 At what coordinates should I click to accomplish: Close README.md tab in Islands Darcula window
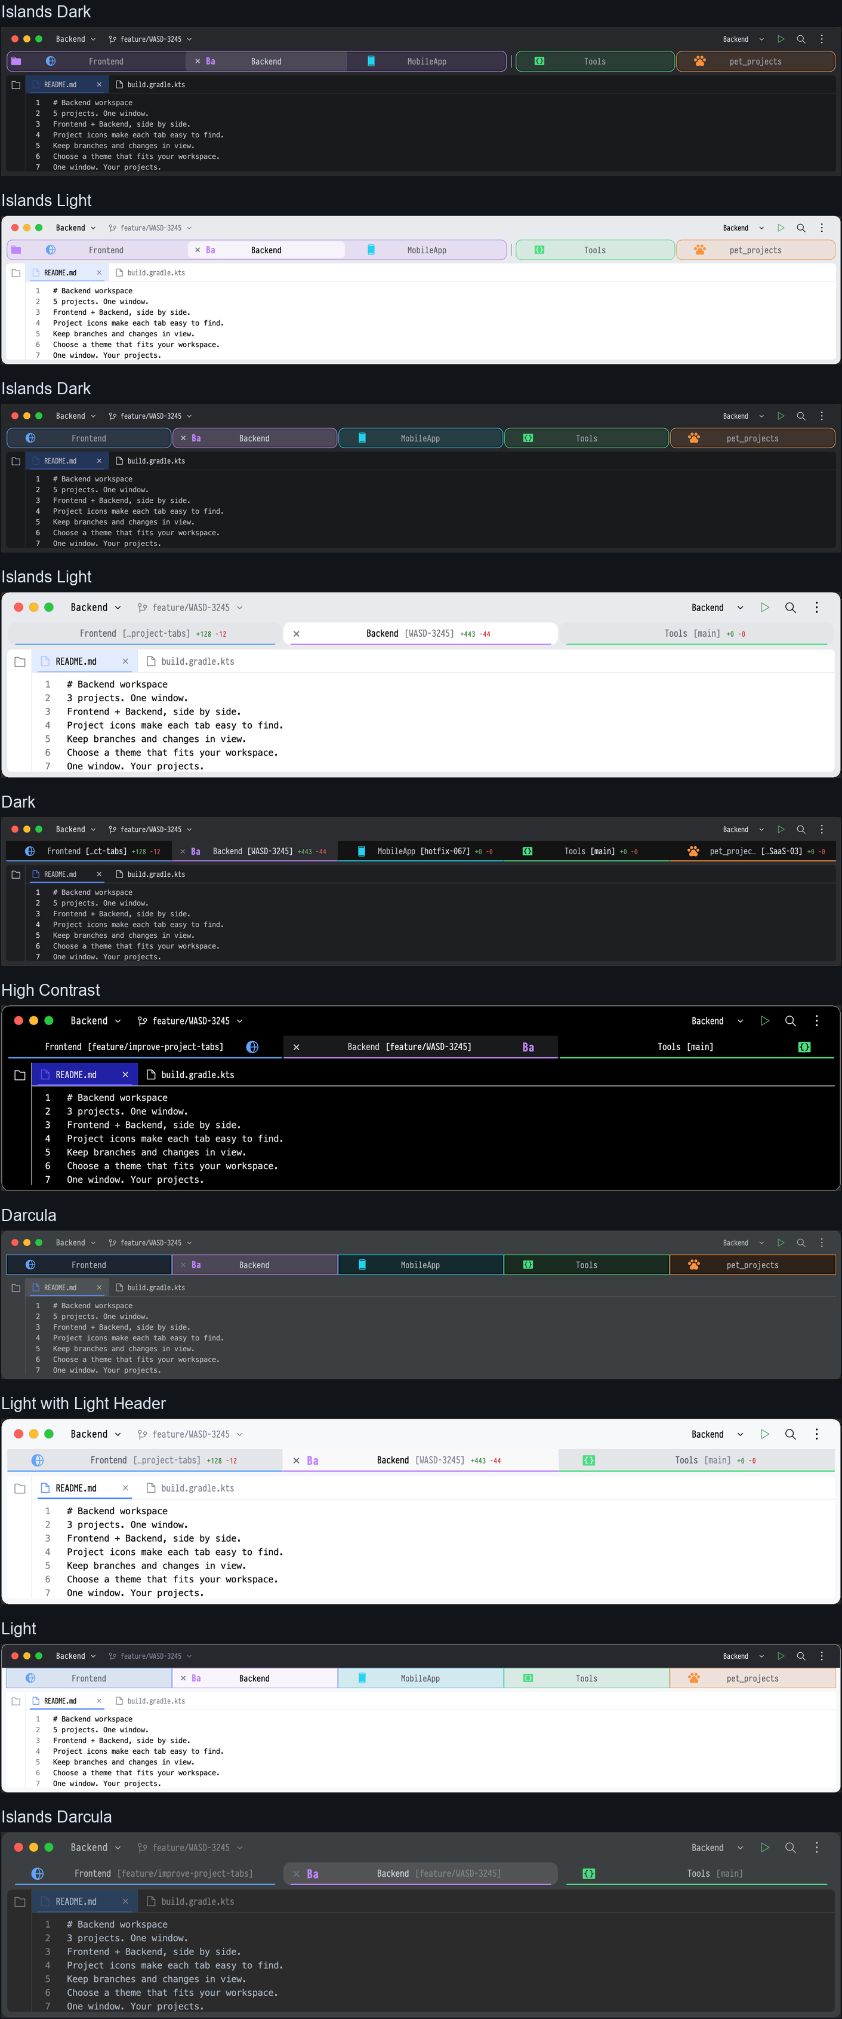pos(125,1901)
